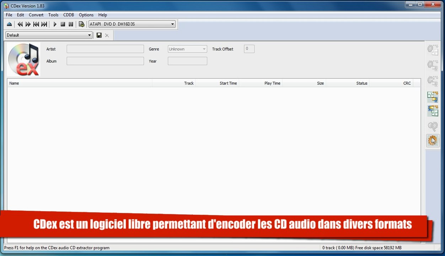The image size is (445, 256).
Task: Expand the Default profile dropdown
Action: [x=49, y=35]
